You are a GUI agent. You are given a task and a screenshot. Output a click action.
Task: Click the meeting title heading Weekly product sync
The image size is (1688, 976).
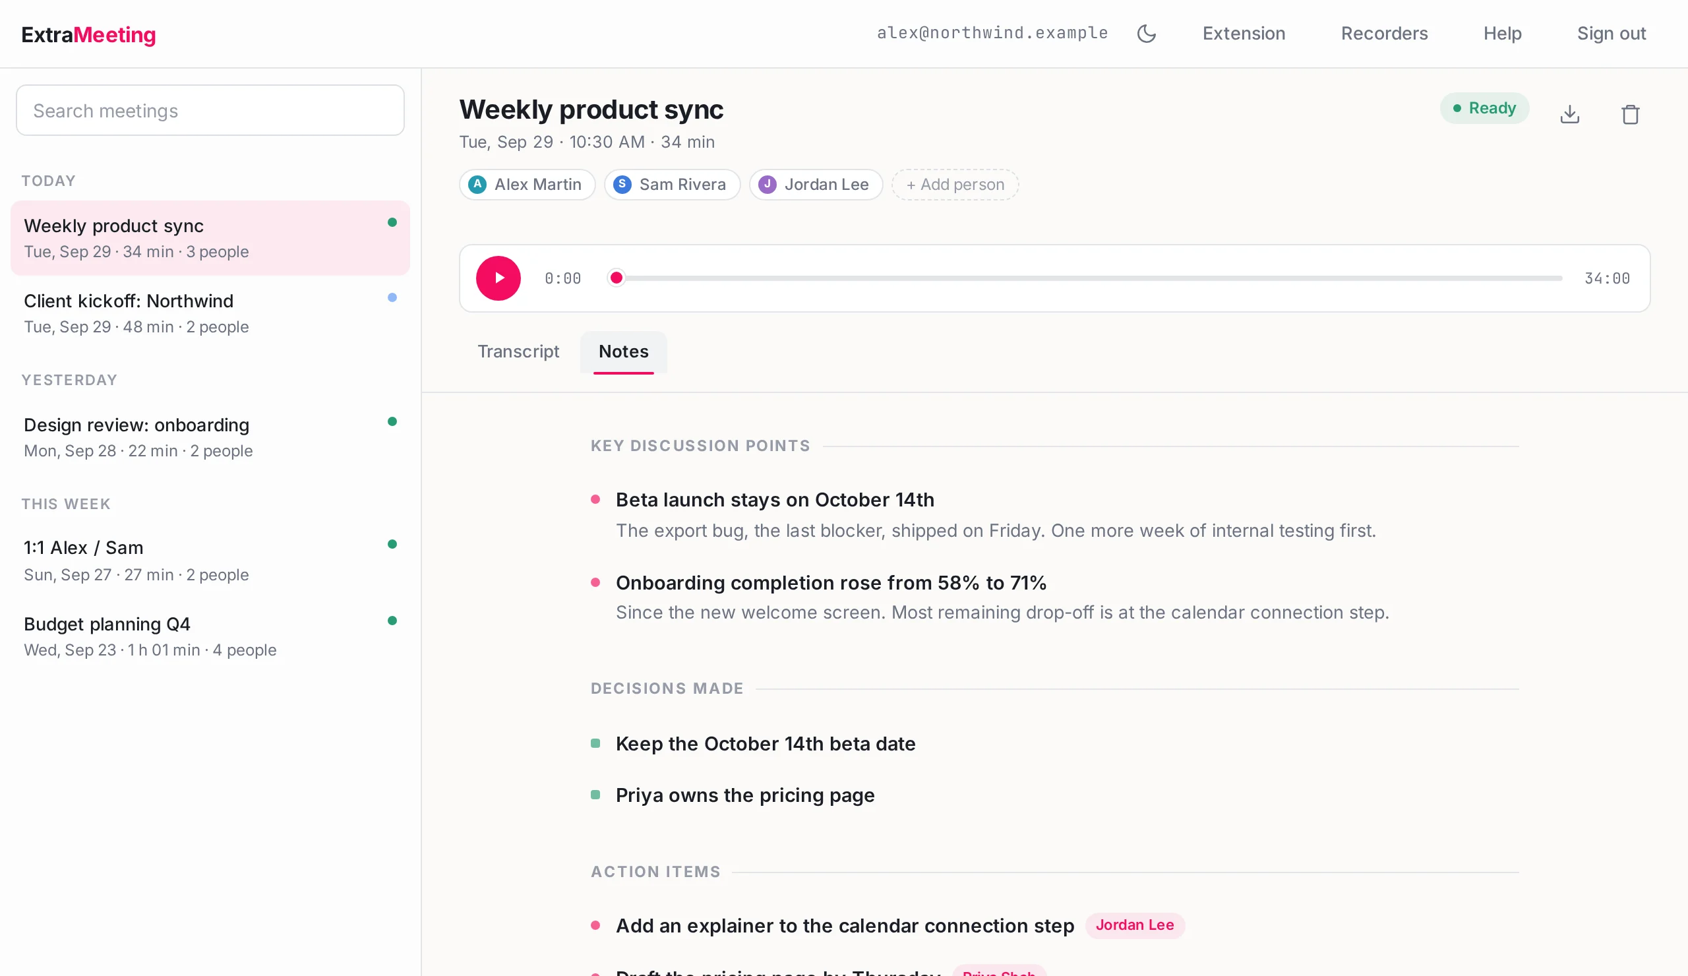591,110
